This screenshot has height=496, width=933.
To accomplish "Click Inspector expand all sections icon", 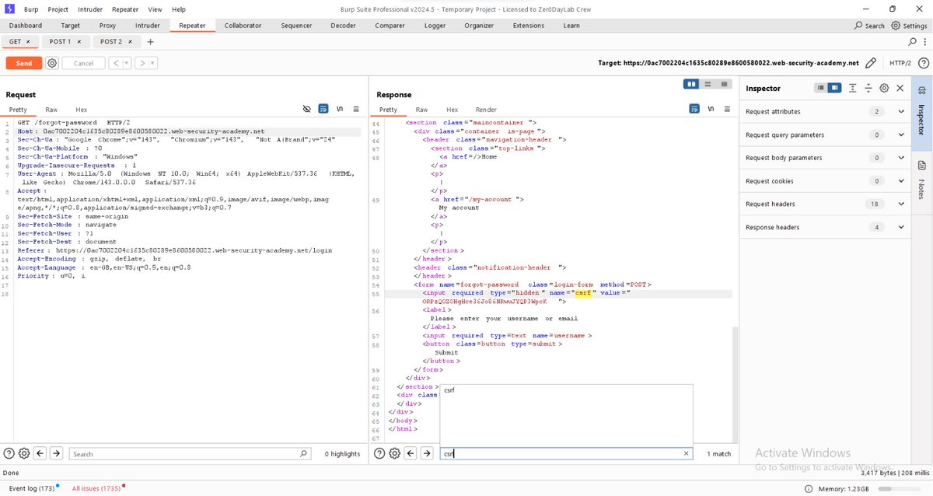I will coord(853,88).
